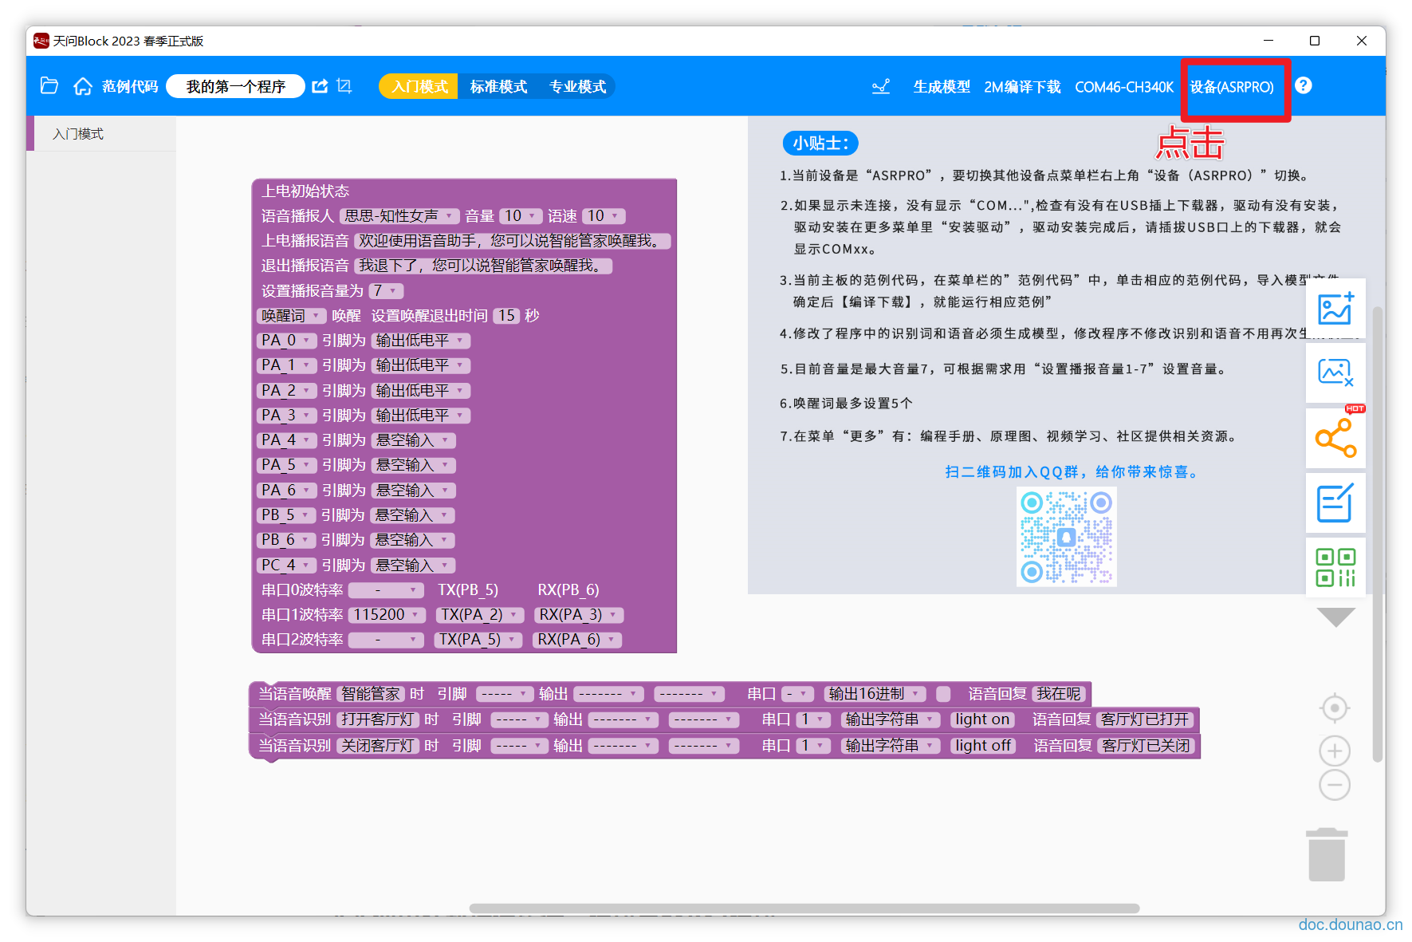1412x942 pixels.
Task: Click the vertical scrollbar on right
Action: pos(1377,534)
